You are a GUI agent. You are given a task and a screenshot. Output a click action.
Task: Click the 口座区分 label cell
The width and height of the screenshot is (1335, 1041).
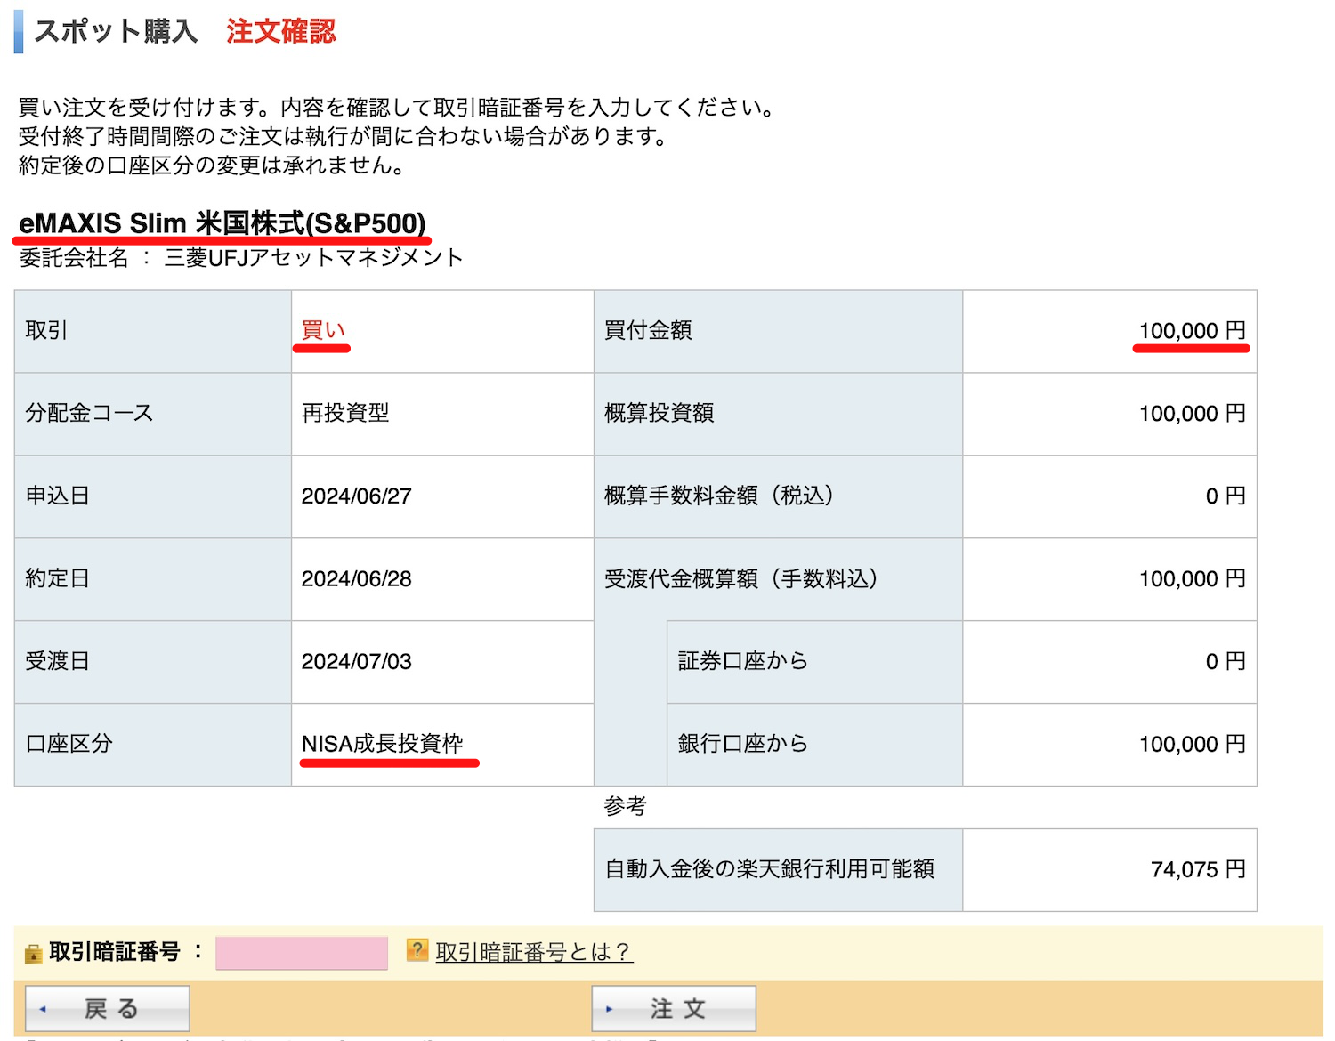(153, 745)
